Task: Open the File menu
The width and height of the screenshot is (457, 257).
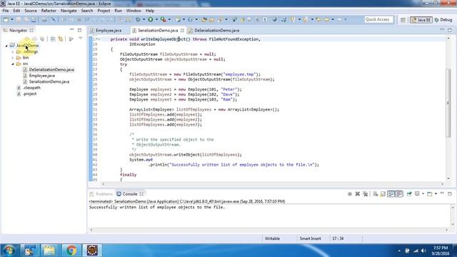Action: click(6, 11)
